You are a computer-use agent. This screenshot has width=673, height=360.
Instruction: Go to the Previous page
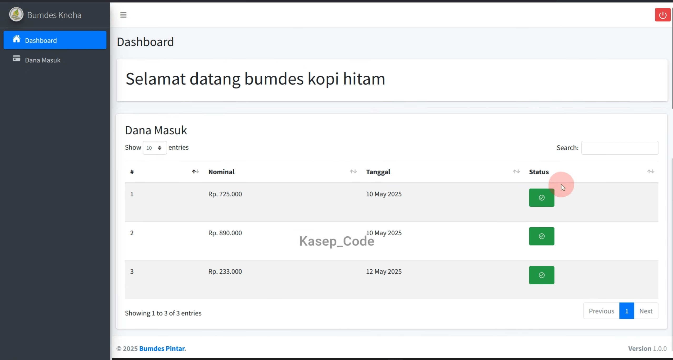click(x=601, y=311)
